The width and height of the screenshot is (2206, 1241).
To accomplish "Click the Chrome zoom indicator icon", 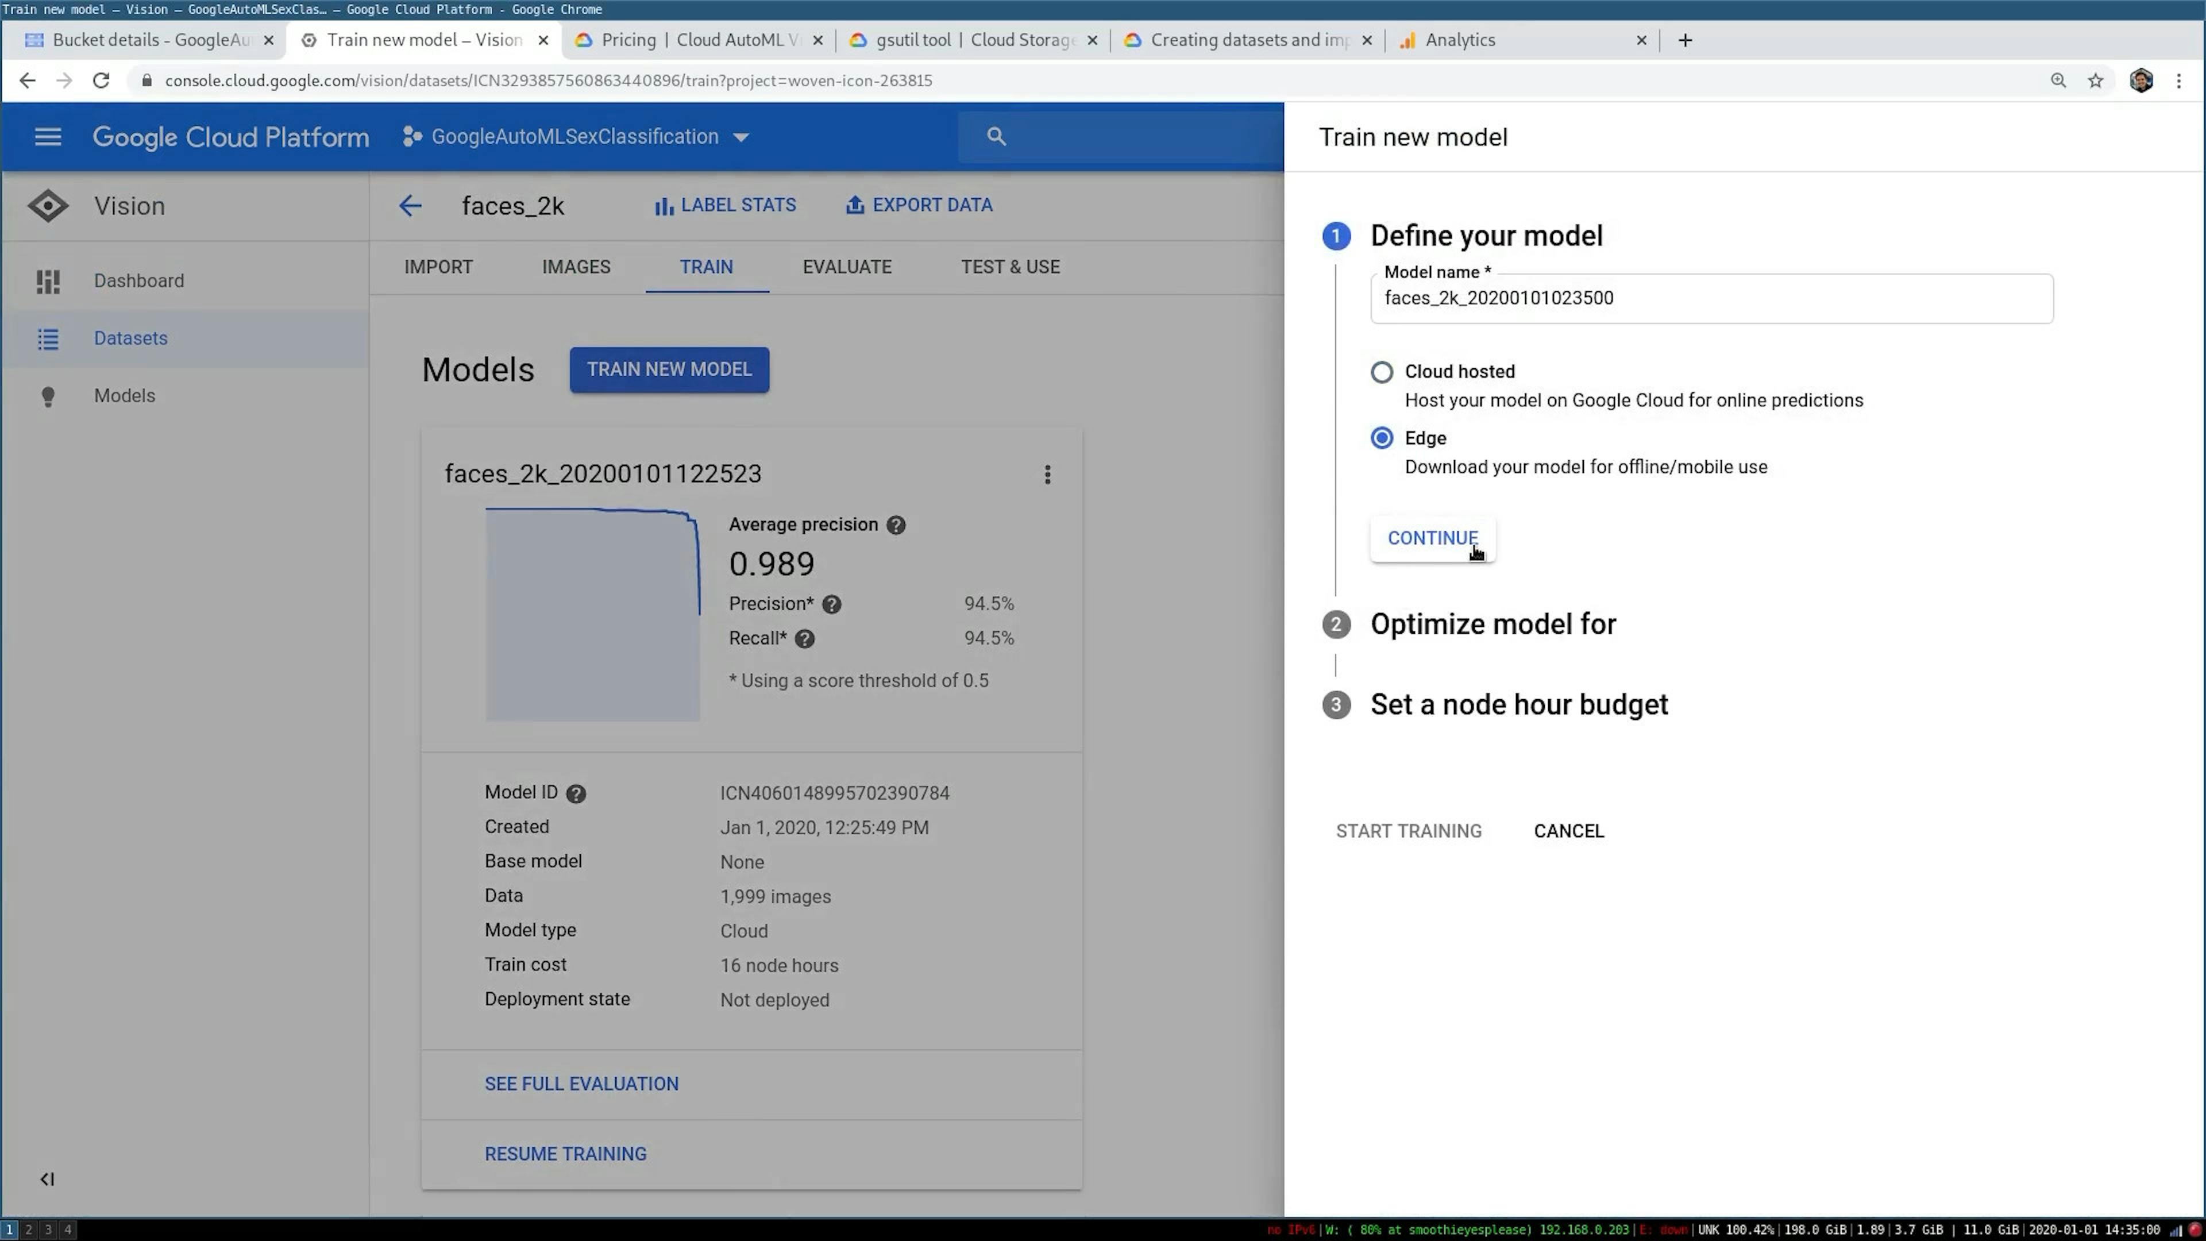I will pos(2058,80).
